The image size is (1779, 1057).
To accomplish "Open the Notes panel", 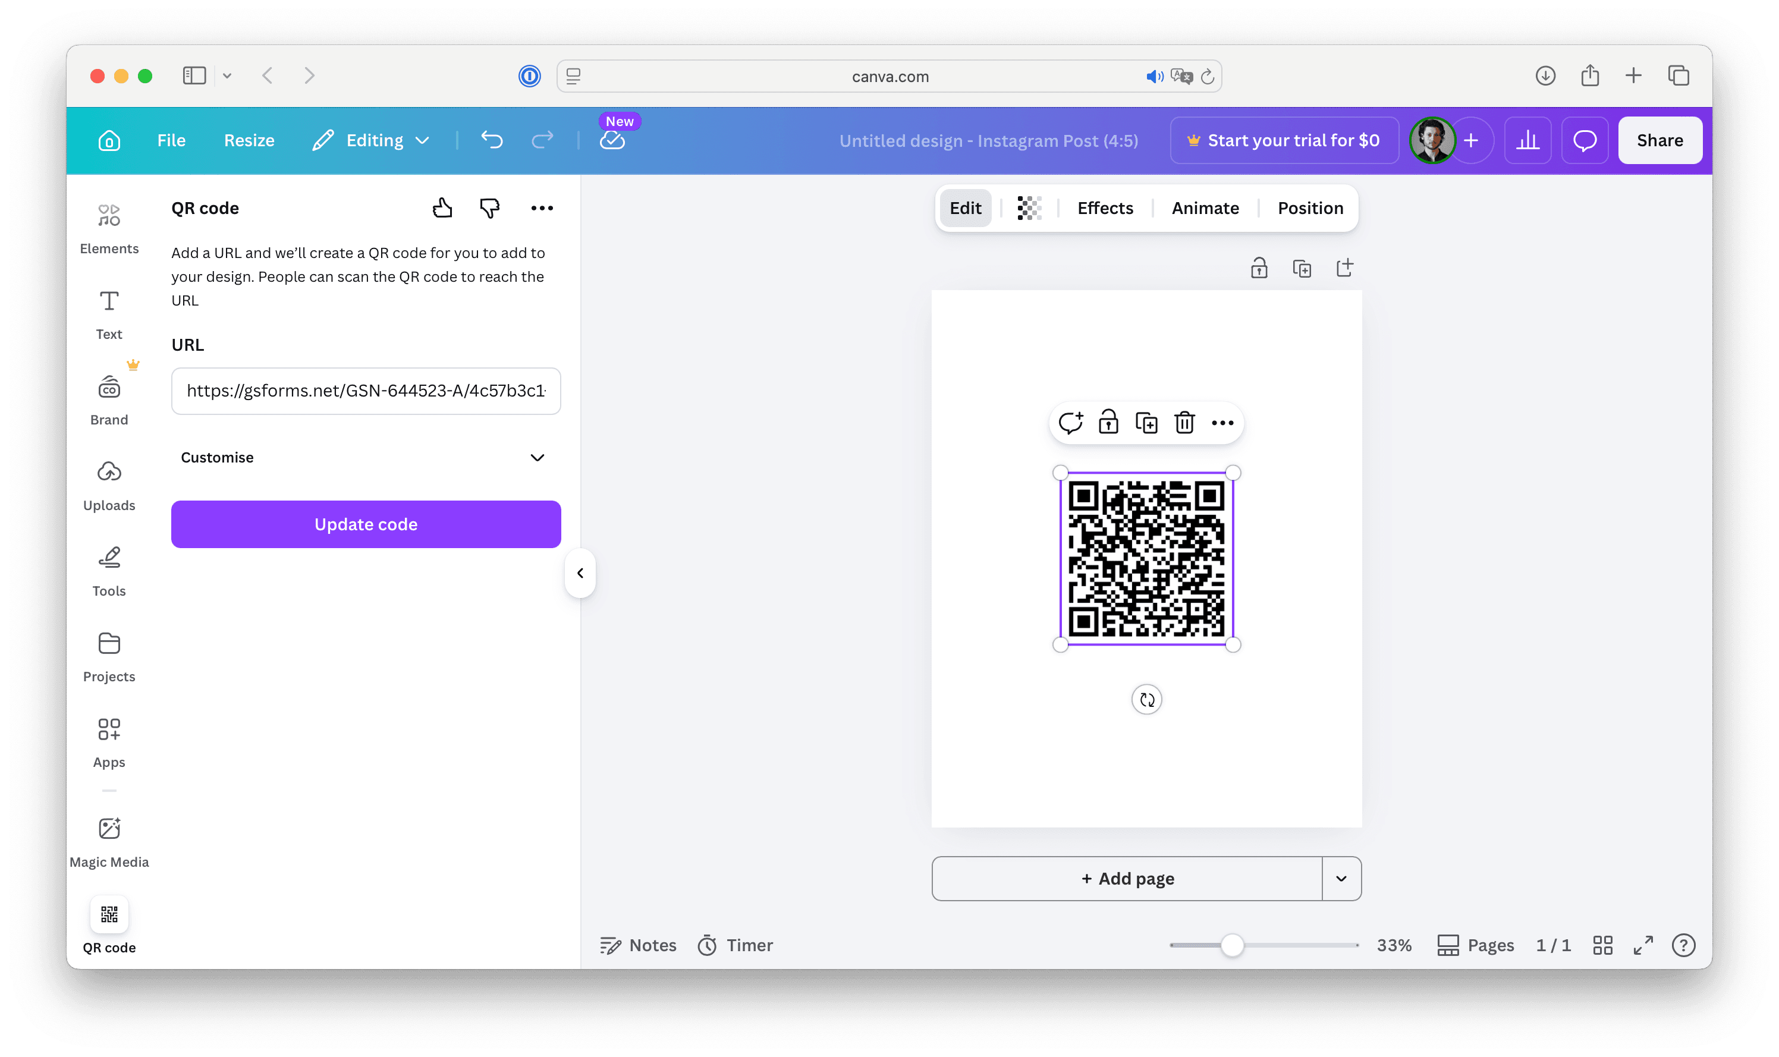I will pos(638,945).
